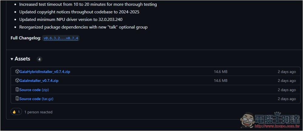This screenshot has height=131, width=303.
Task: Click the "1 person reacted" text
Action: (38, 112)
